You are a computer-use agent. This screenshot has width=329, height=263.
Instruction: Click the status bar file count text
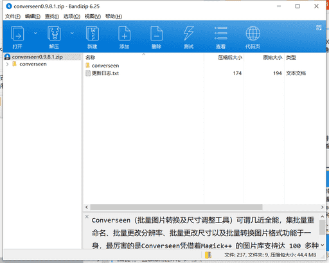tap(271, 255)
